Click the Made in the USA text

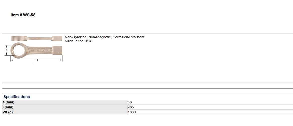coord(78,41)
